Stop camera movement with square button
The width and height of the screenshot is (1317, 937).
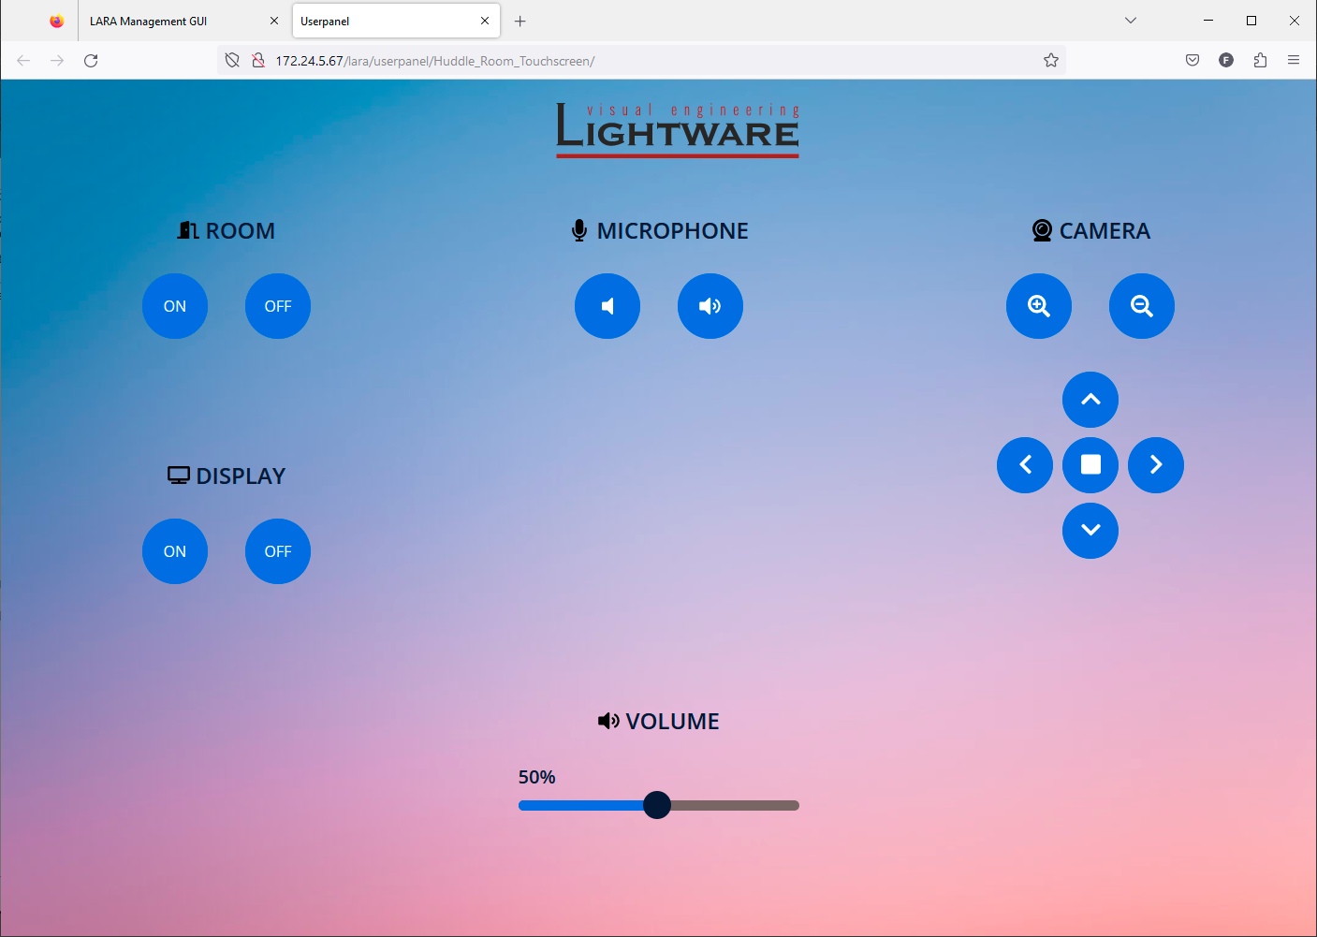1090,465
